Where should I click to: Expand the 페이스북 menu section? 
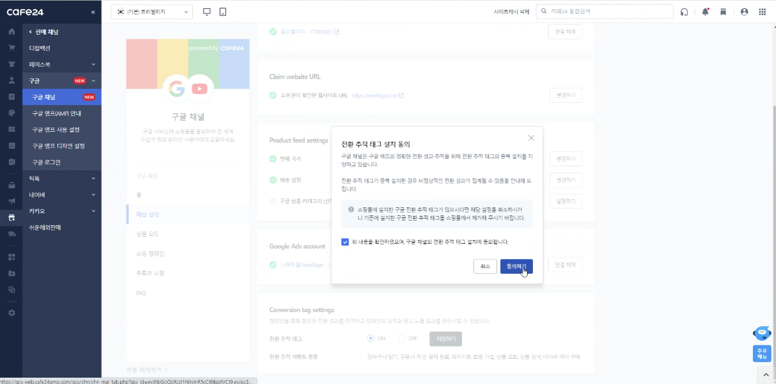point(62,64)
